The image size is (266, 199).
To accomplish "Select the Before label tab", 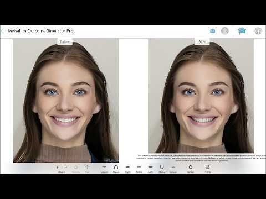I will point(65,41).
